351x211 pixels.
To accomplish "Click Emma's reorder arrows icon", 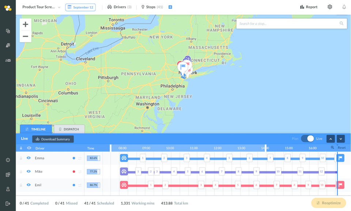I will 80,158.
